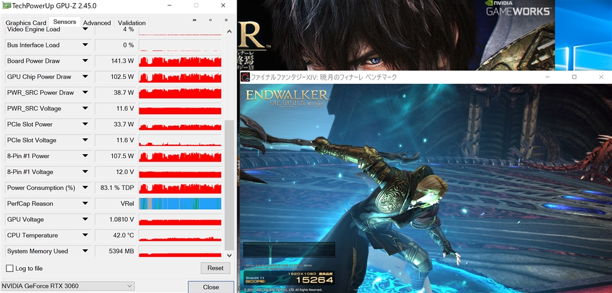Image resolution: width=612 pixels, height=293 pixels.
Task: Open the PCIe Slot Power dropdown arrow
Action: [85, 124]
